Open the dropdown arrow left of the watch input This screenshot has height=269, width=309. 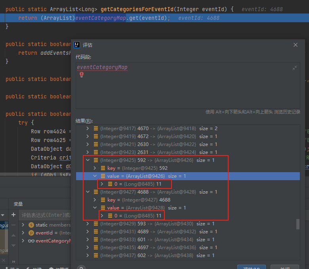tap(3, 215)
